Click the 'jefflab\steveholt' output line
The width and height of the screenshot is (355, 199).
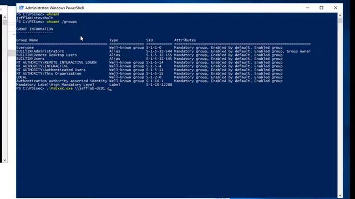click(x=34, y=18)
